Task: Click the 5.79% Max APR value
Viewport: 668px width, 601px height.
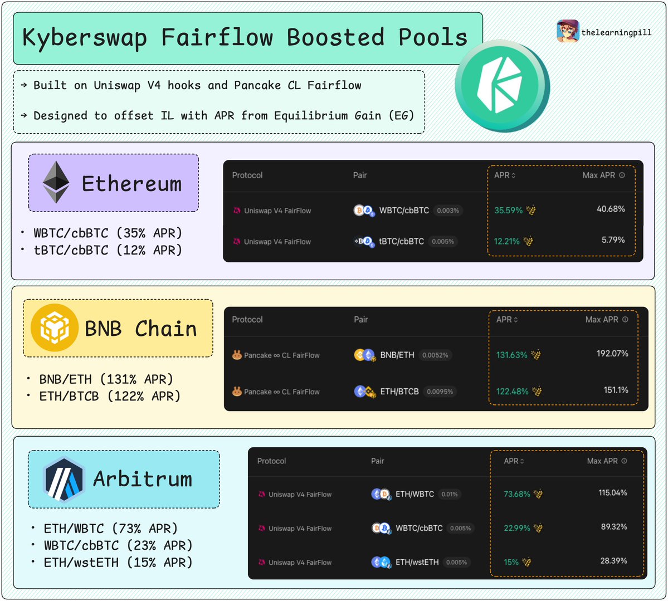Action: [x=613, y=240]
